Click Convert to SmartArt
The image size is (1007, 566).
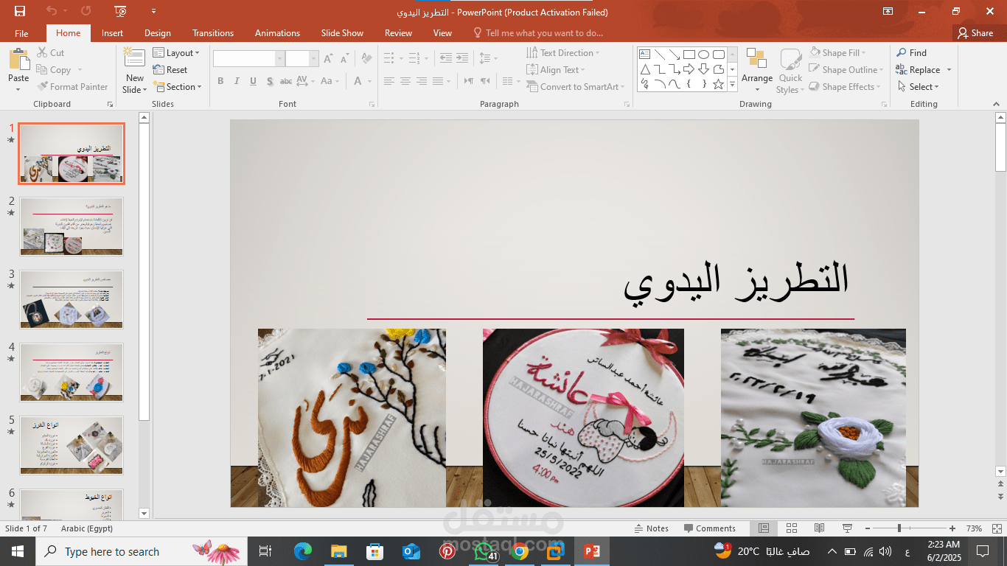click(576, 87)
